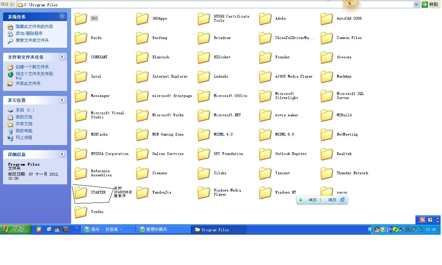The height and width of the screenshot is (265, 442).
Task: Click the Sogou input method S icon
Action: [422, 220]
